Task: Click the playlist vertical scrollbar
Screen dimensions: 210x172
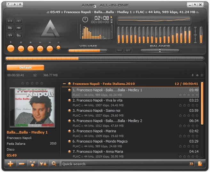Action: [202, 103]
